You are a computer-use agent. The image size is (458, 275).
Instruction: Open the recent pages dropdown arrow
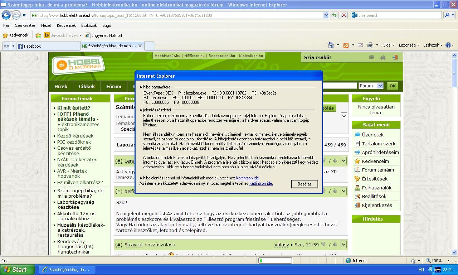pyautogui.click(x=24, y=15)
